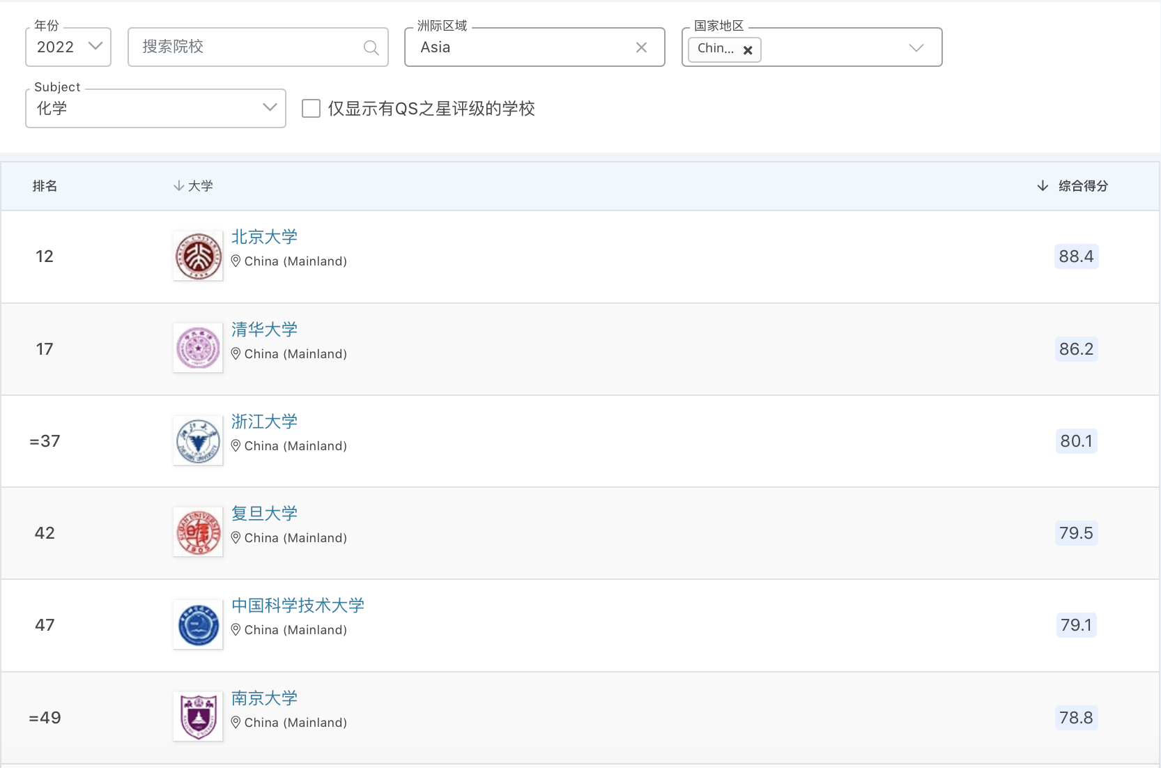The height and width of the screenshot is (768, 1161).
Task: Sort by overall score arrow
Action: click(x=1043, y=185)
